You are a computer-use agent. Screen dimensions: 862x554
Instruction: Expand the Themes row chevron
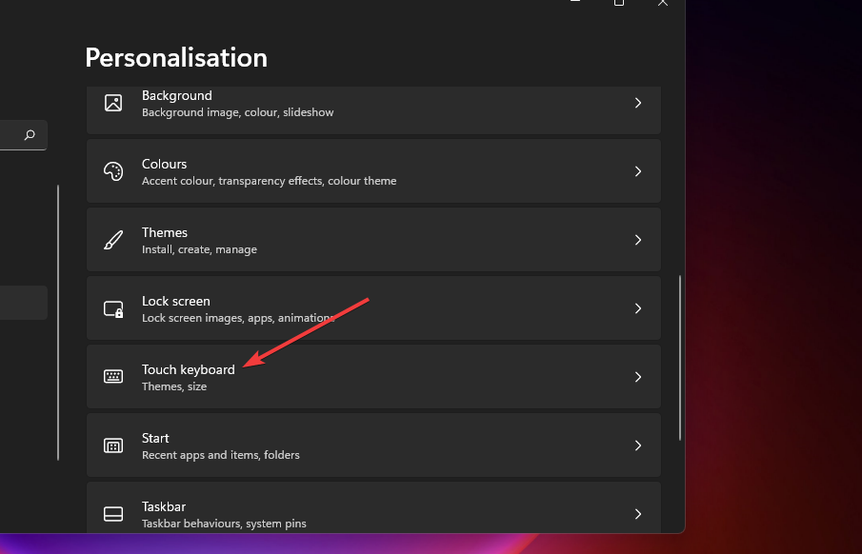coord(638,240)
